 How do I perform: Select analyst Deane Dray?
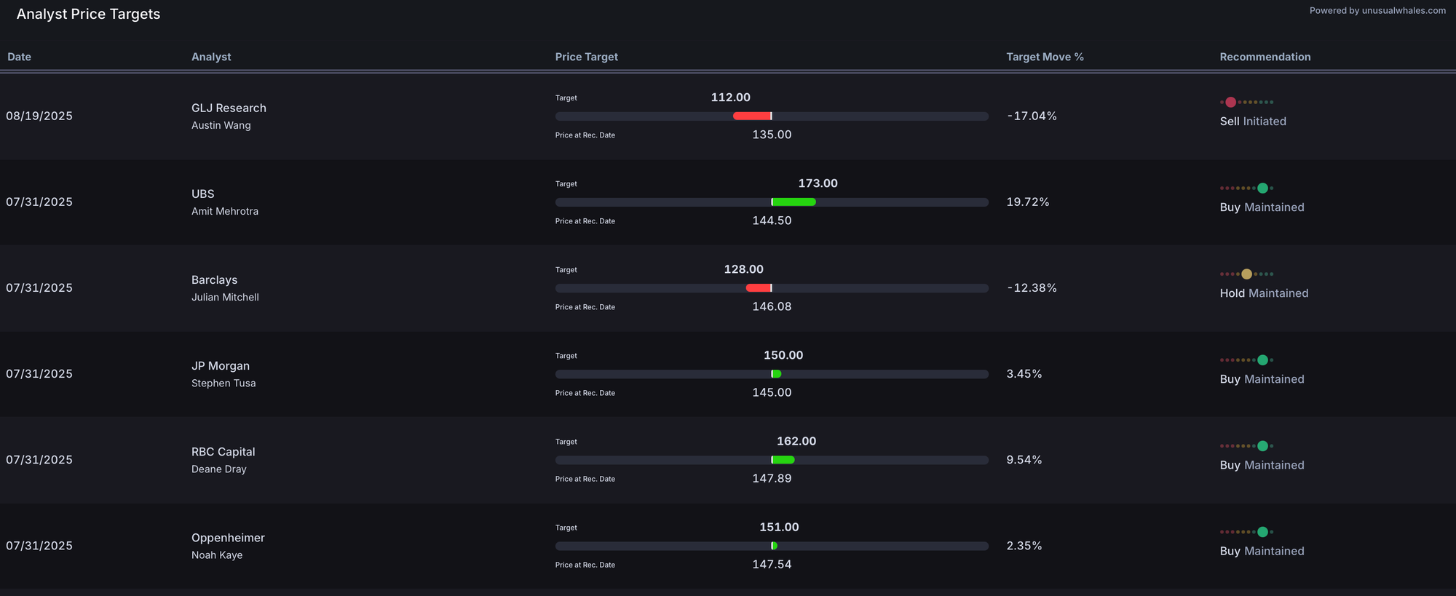(218, 469)
